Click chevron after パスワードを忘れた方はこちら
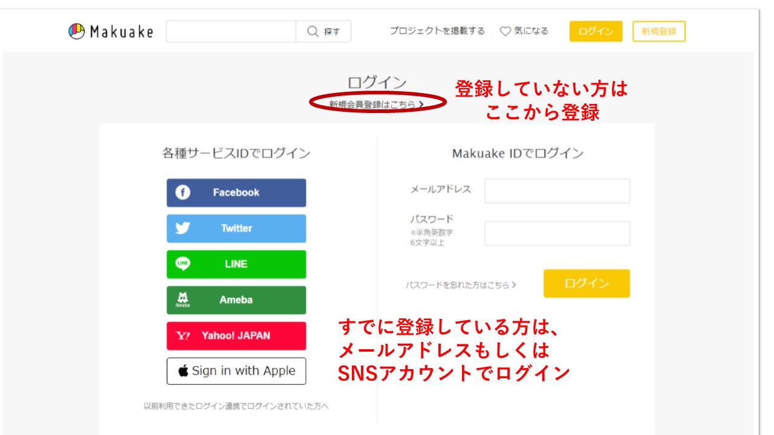 (514, 285)
